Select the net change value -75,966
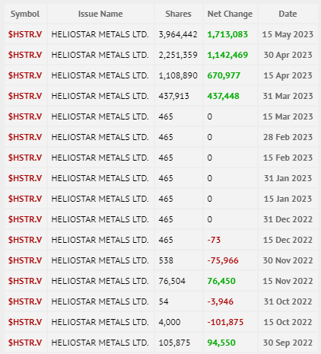This screenshot has height=354, width=321. pos(223,260)
